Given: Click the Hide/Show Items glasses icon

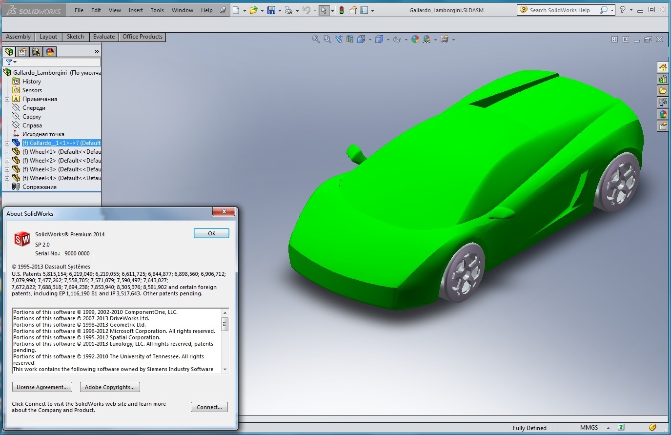Looking at the screenshot, I should point(397,40).
